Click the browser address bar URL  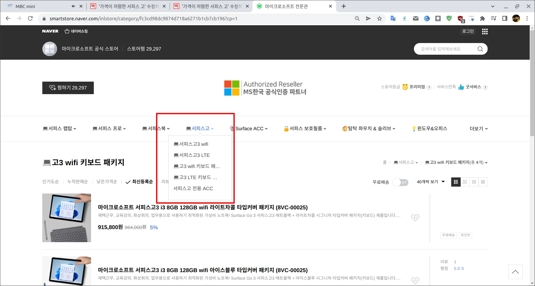pos(143,19)
